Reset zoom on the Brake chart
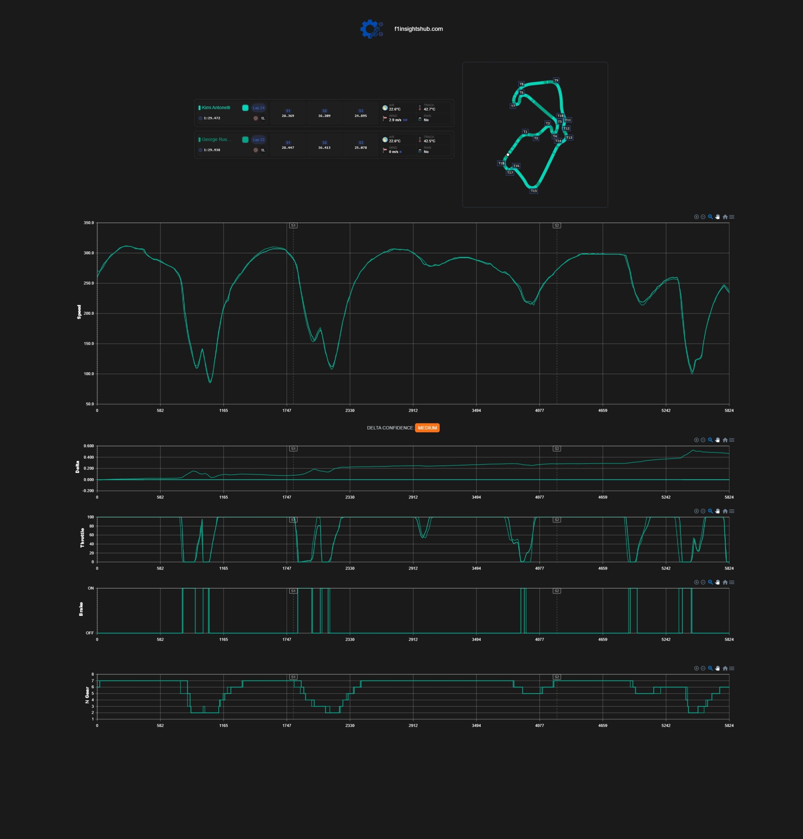Viewport: 803px width, 839px height. (x=725, y=582)
